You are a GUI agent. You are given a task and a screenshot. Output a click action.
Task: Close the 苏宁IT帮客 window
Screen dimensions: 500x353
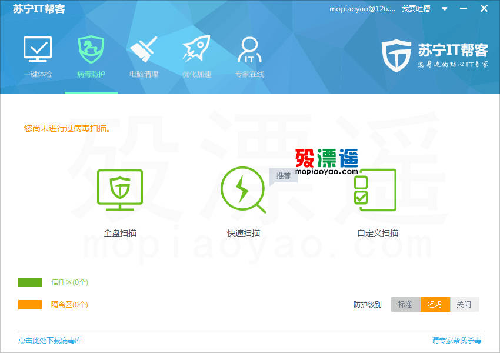[x=484, y=9]
